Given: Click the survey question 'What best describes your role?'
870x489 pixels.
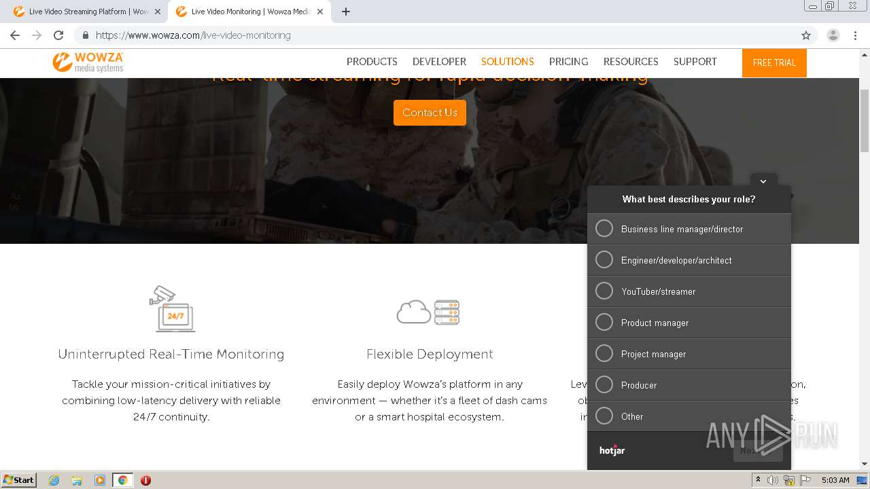Looking at the screenshot, I should [689, 199].
